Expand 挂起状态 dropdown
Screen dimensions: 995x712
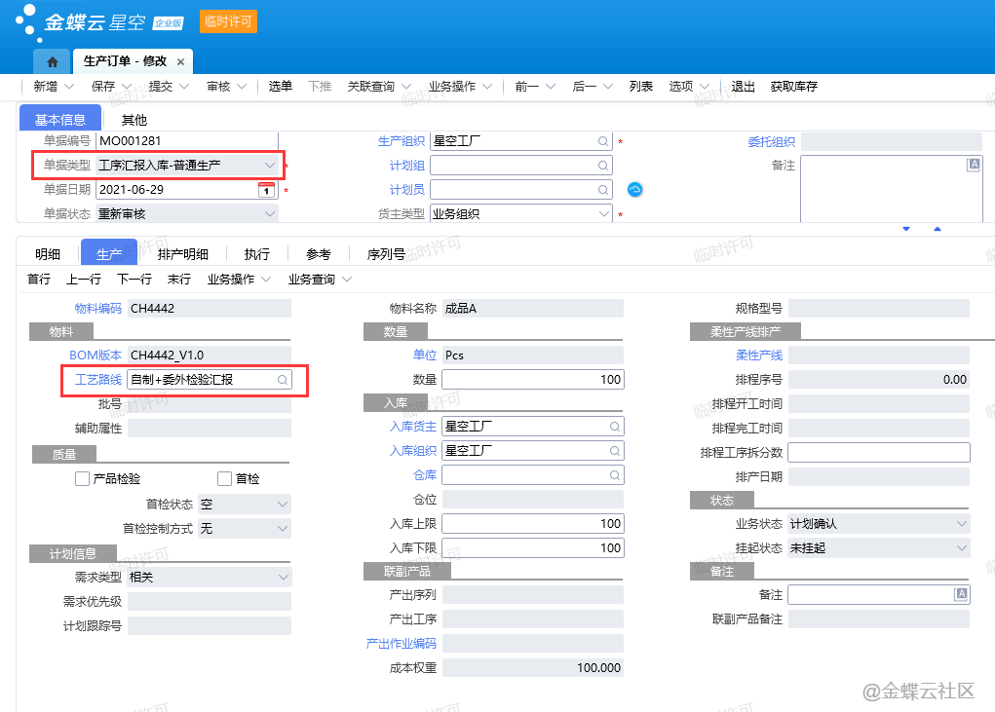pos(962,547)
